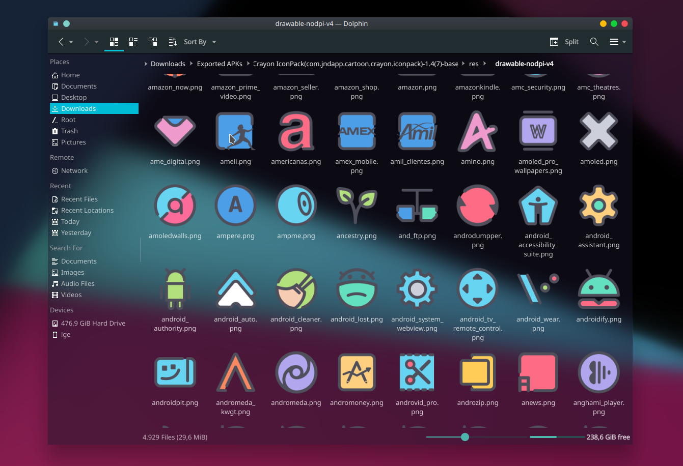This screenshot has width=683, height=466.
Task: Open Root in Places panel
Action: (94, 120)
